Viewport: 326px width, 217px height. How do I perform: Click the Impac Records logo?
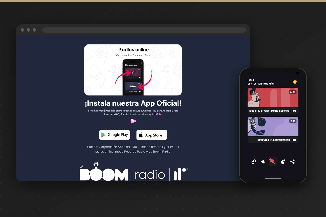(x=181, y=174)
